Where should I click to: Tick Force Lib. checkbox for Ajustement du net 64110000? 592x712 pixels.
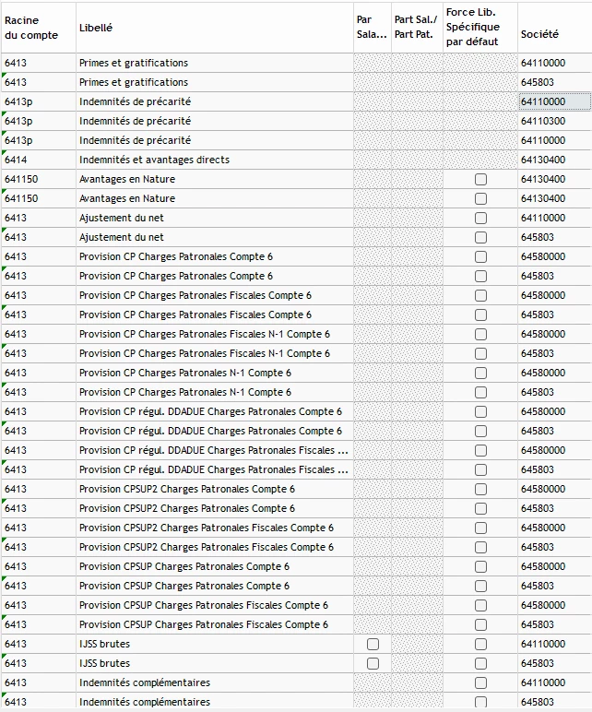[x=480, y=218]
